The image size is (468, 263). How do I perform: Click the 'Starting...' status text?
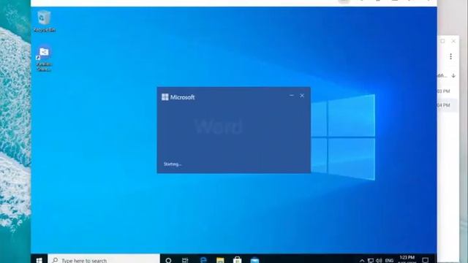coord(173,164)
